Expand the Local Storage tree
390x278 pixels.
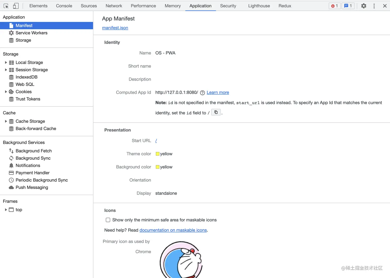coord(6,63)
